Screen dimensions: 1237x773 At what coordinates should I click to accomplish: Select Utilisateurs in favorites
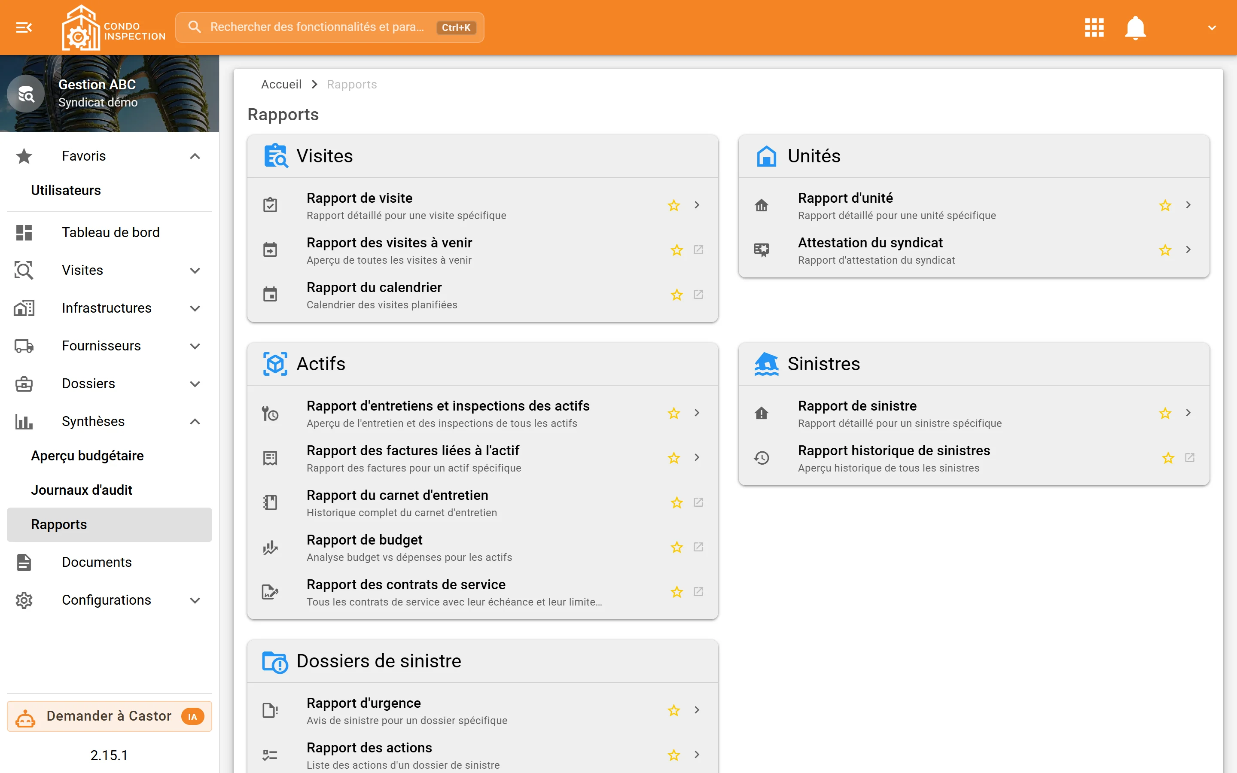[x=110, y=190]
